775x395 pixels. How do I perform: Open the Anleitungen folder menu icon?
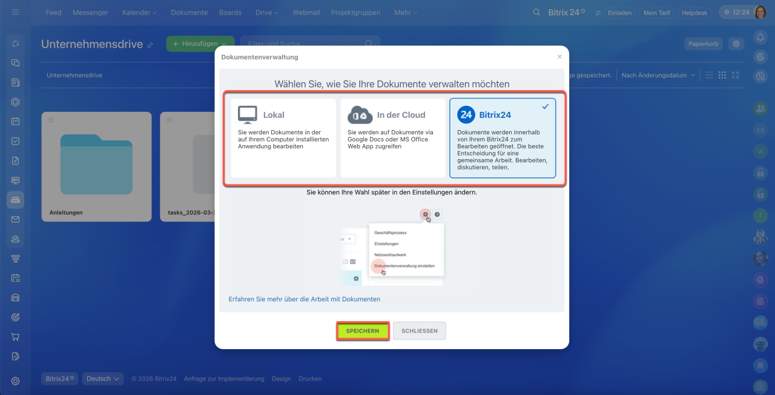point(51,120)
